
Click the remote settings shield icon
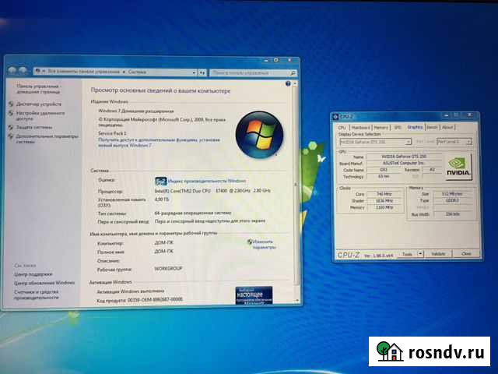(10, 113)
